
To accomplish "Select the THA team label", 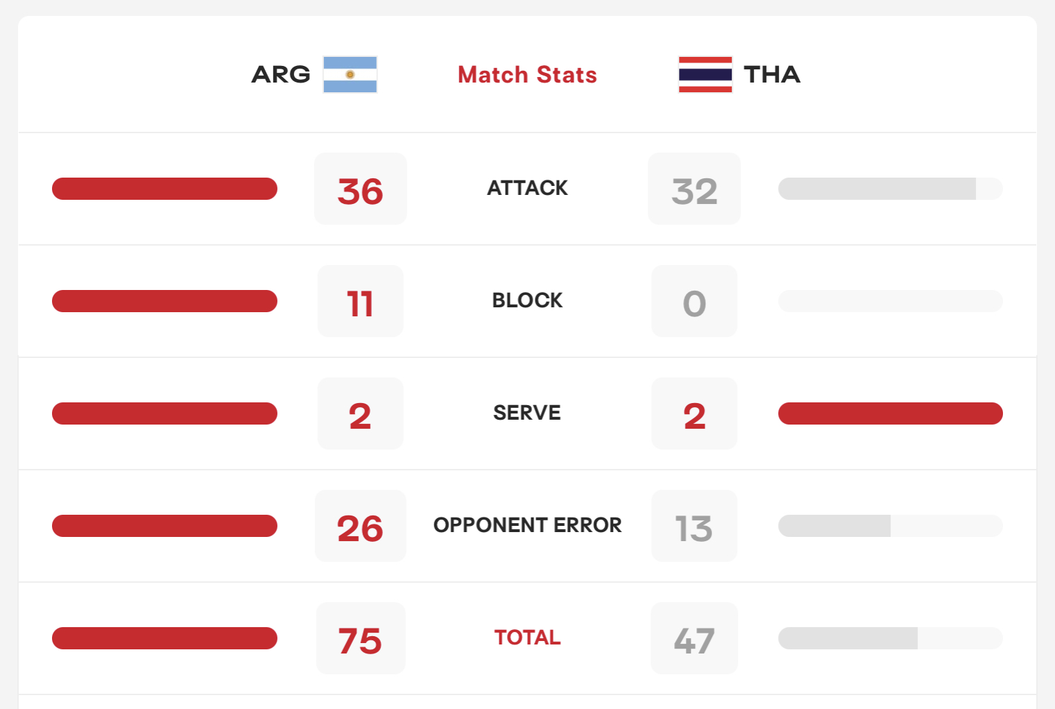I will click(x=772, y=74).
